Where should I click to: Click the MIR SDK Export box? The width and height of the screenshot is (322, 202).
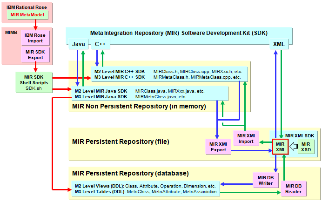35,54
